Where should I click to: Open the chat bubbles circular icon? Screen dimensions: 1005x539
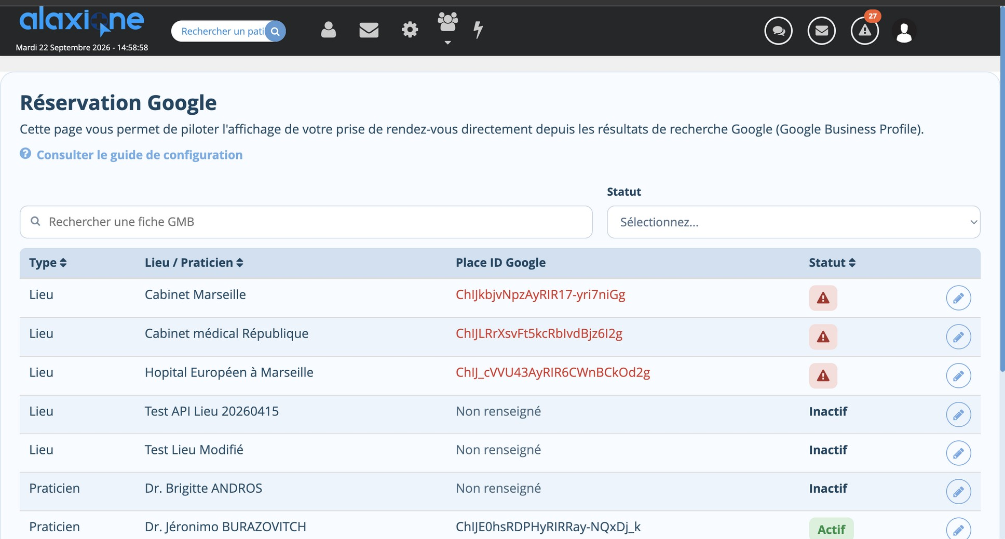click(x=778, y=31)
